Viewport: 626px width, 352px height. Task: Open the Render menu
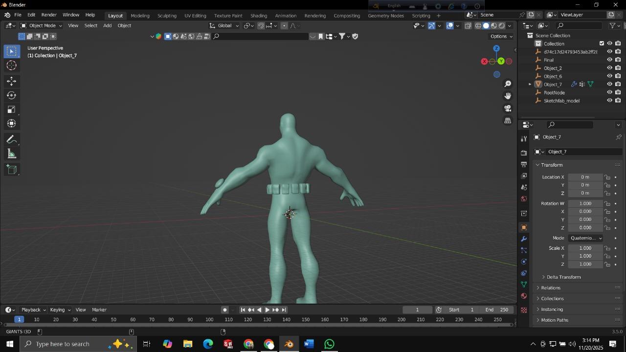coord(49,15)
